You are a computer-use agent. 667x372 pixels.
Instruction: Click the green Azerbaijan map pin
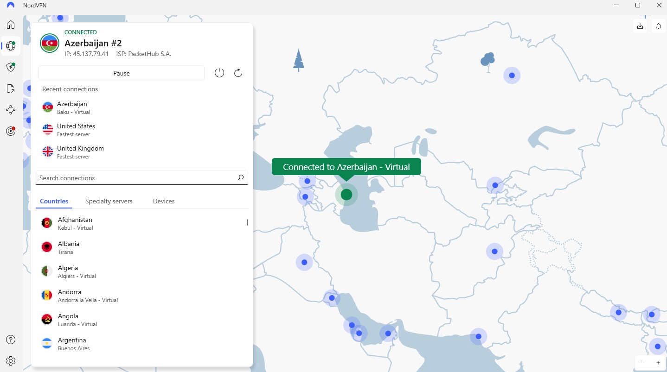(346, 195)
